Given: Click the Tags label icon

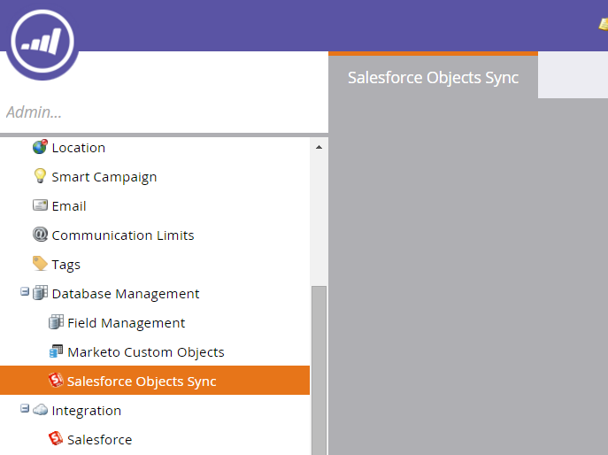Looking at the screenshot, I should (x=40, y=264).
